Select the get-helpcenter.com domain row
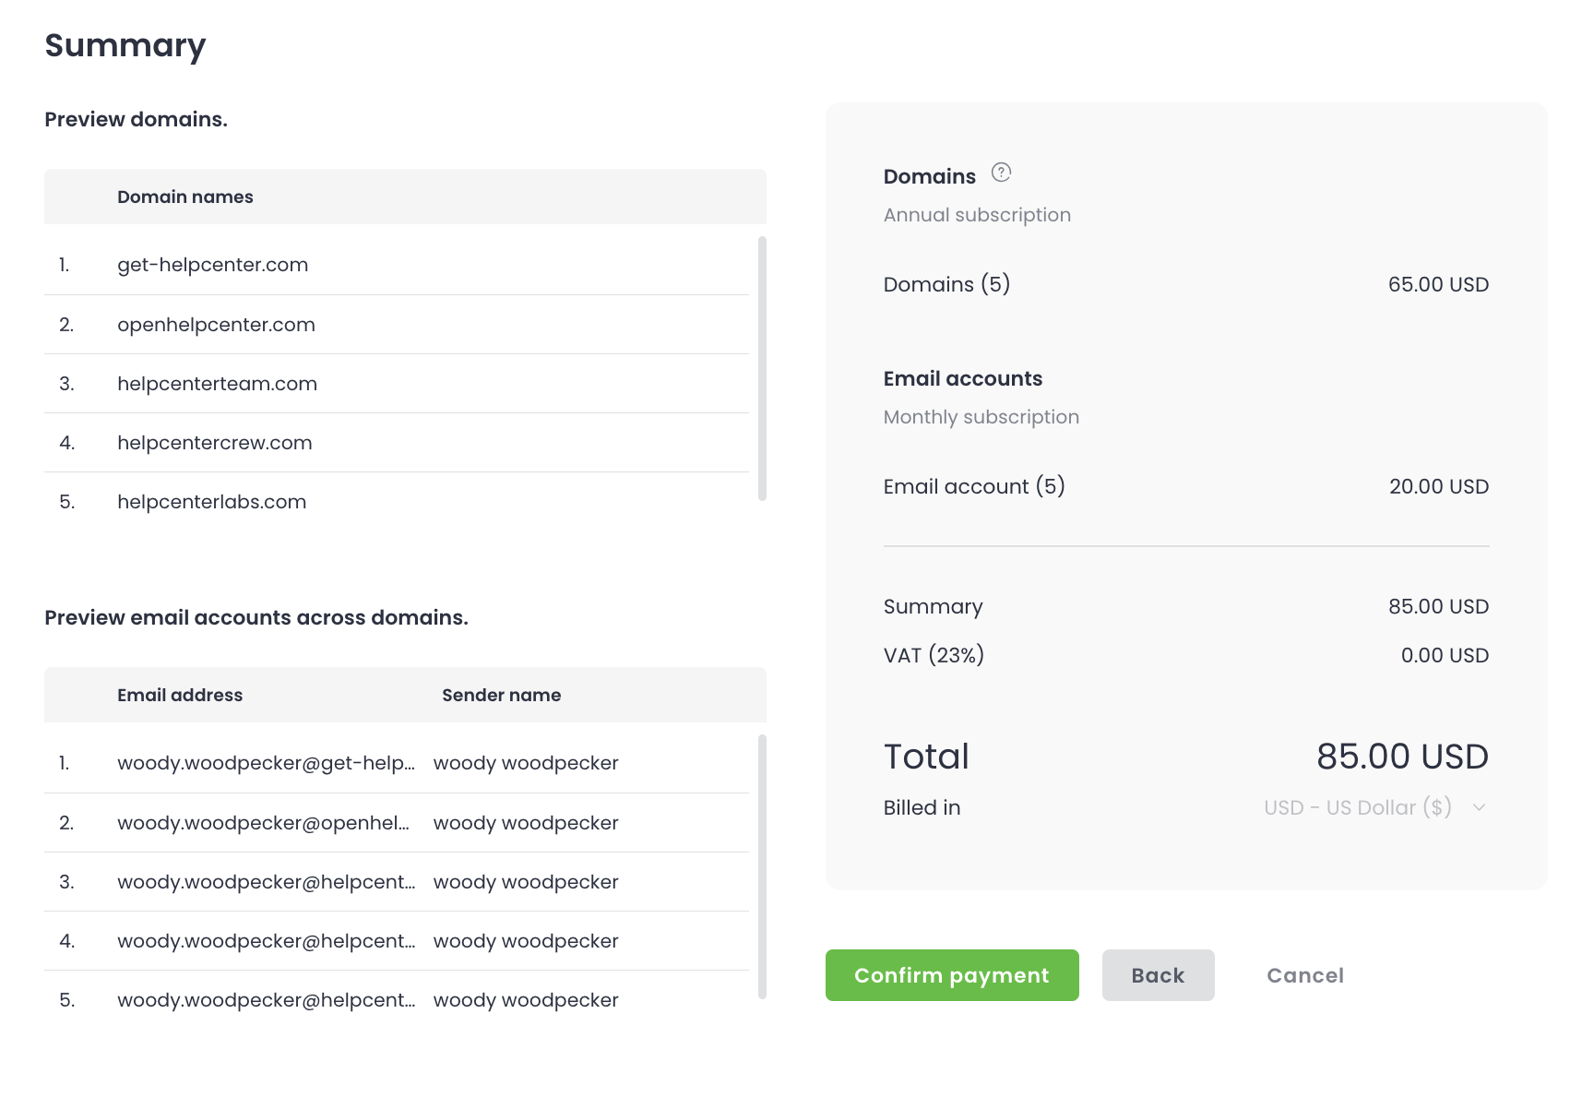 point(213,265)
